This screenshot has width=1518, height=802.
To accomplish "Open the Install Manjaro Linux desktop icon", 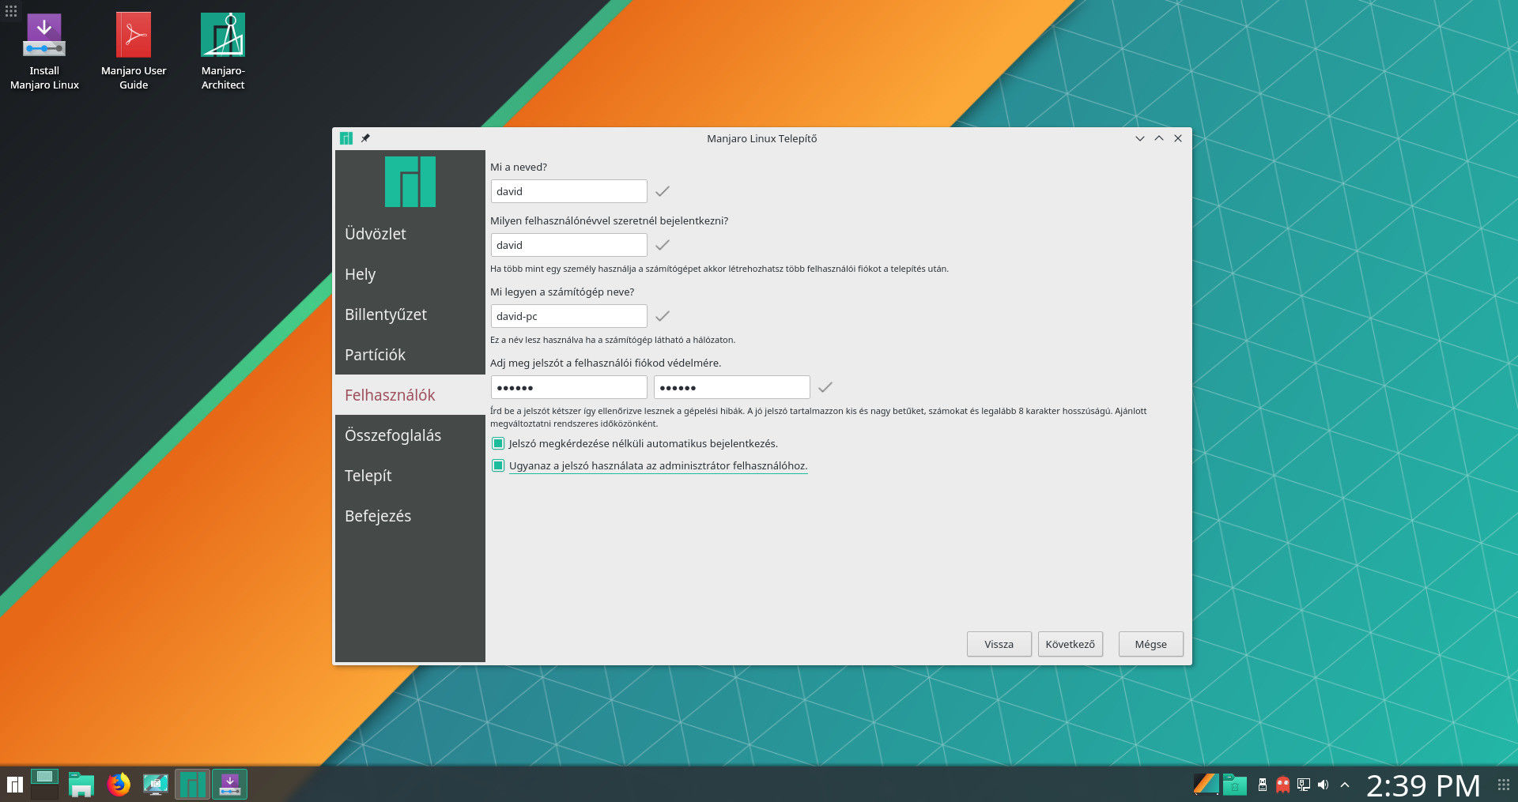I will pos(44,52).
